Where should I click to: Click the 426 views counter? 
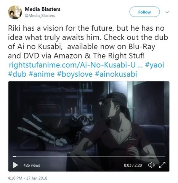click(x=32, y=165)
